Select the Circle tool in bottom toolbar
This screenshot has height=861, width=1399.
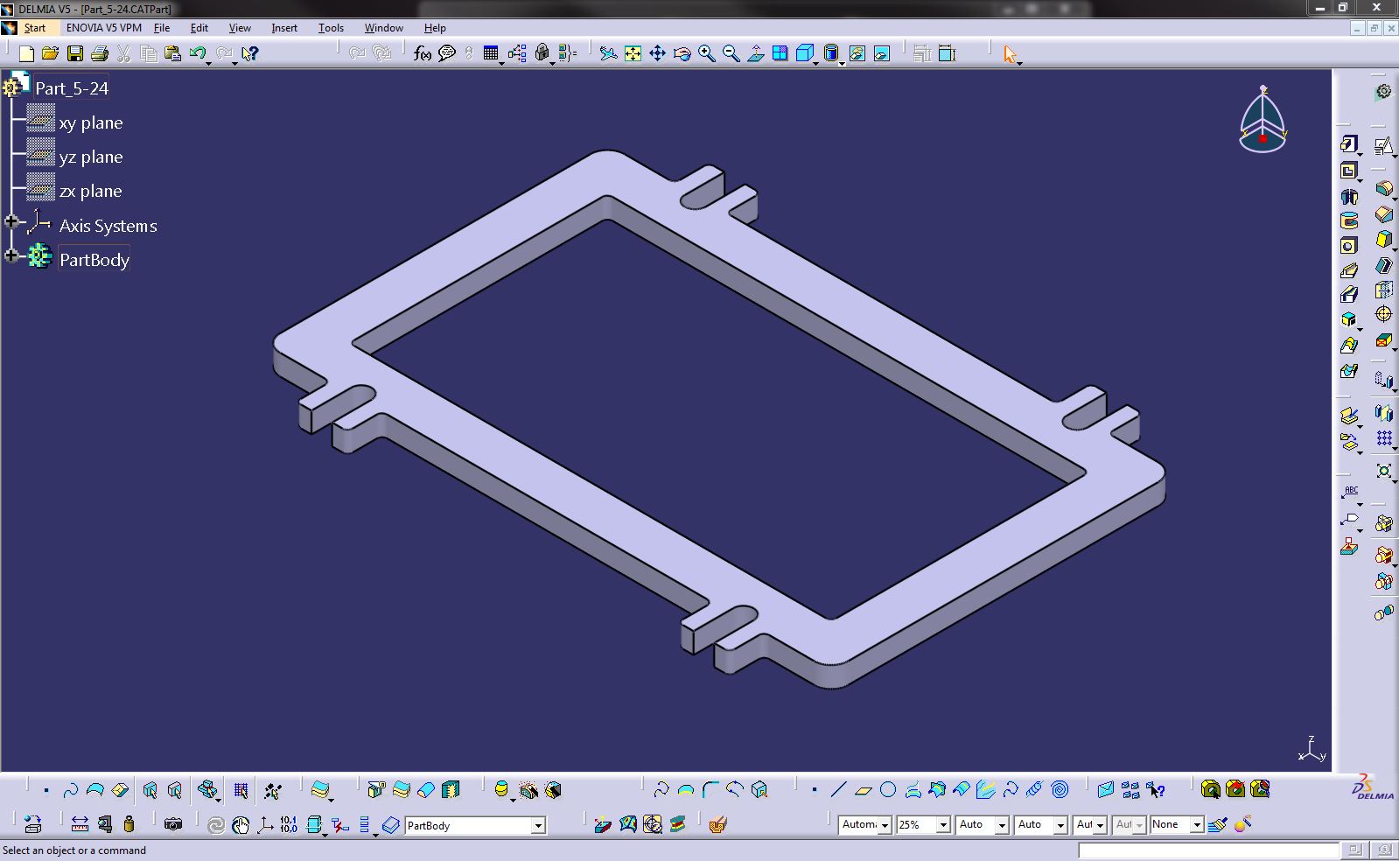click(887, 790)
